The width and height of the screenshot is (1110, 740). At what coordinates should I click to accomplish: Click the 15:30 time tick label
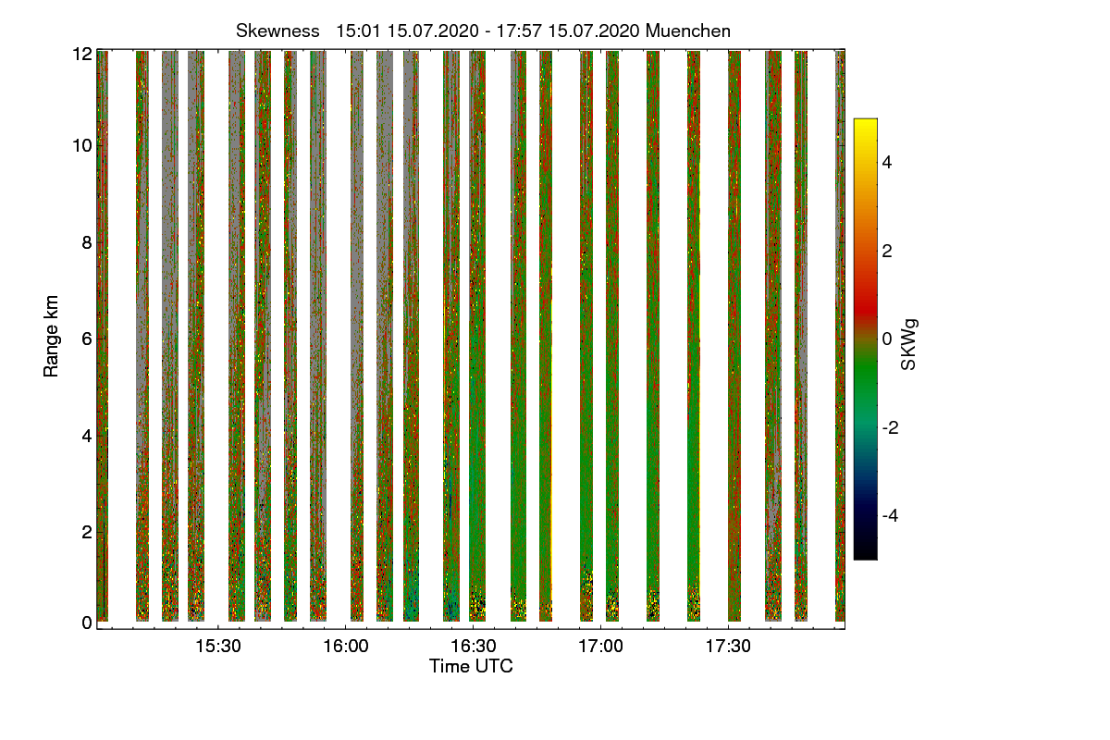[x=217, y=646]
